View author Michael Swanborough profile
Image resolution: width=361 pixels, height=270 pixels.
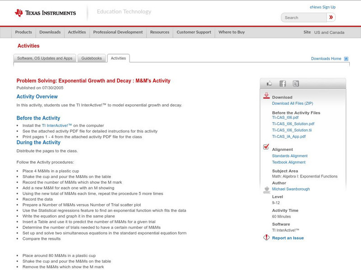[291, 189]
